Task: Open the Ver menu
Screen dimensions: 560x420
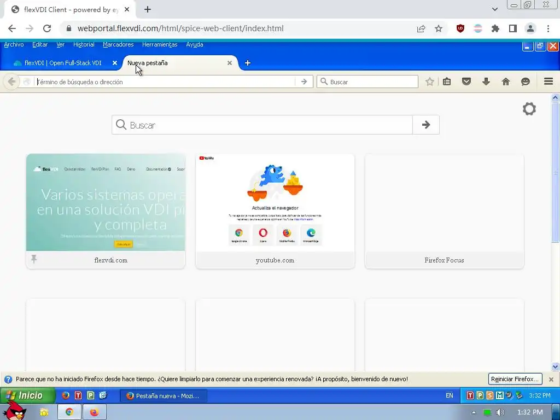Action: [x=60, y=45]
